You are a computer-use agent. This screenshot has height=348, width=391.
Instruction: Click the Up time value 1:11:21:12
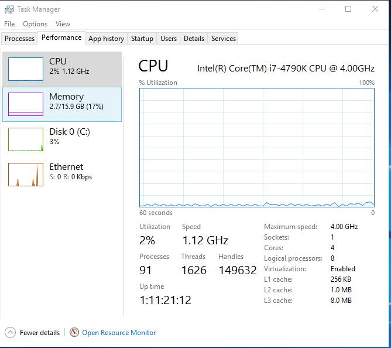pyautogui.click(x=165, y=300)
